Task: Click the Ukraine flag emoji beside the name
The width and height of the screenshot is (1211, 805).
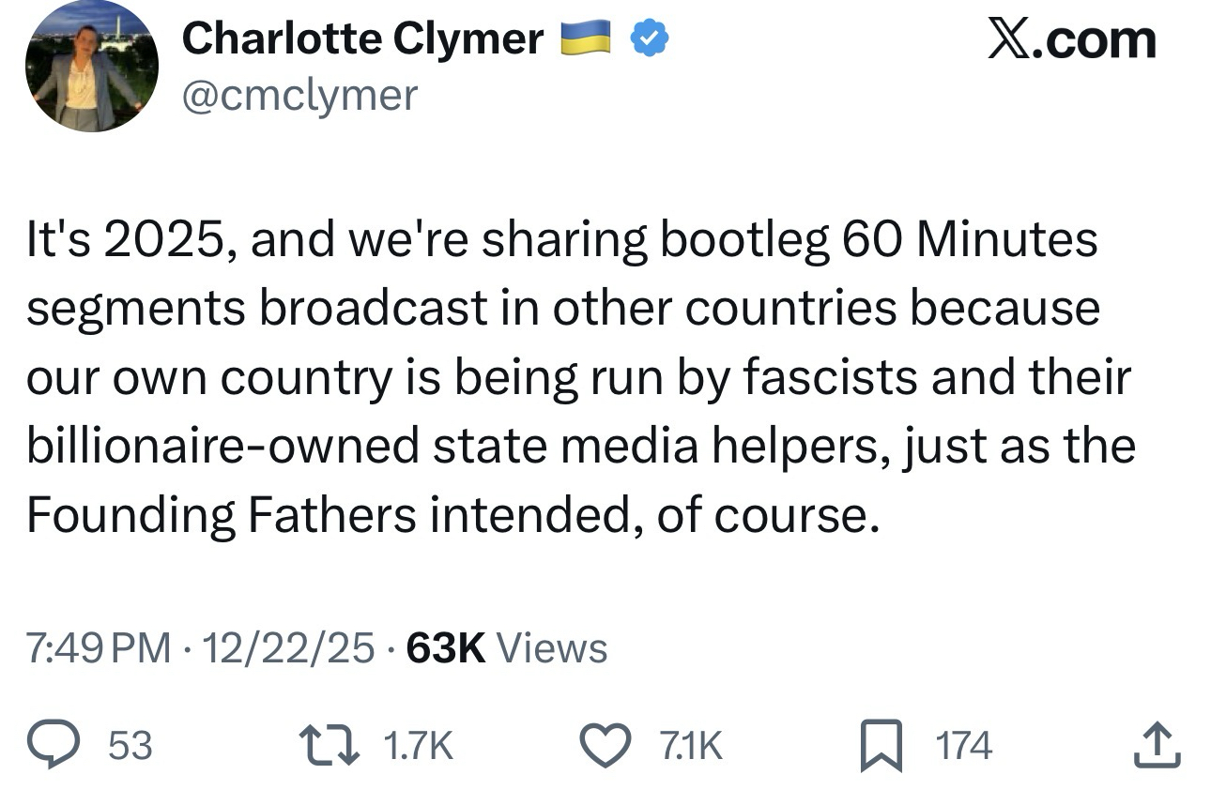Action: [x=586, y=38]
